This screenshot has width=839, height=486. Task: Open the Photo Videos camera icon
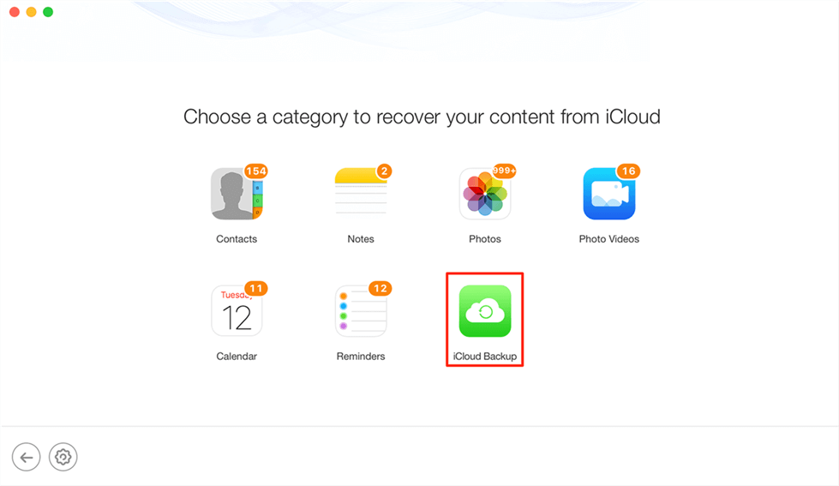tap(608, 194)
